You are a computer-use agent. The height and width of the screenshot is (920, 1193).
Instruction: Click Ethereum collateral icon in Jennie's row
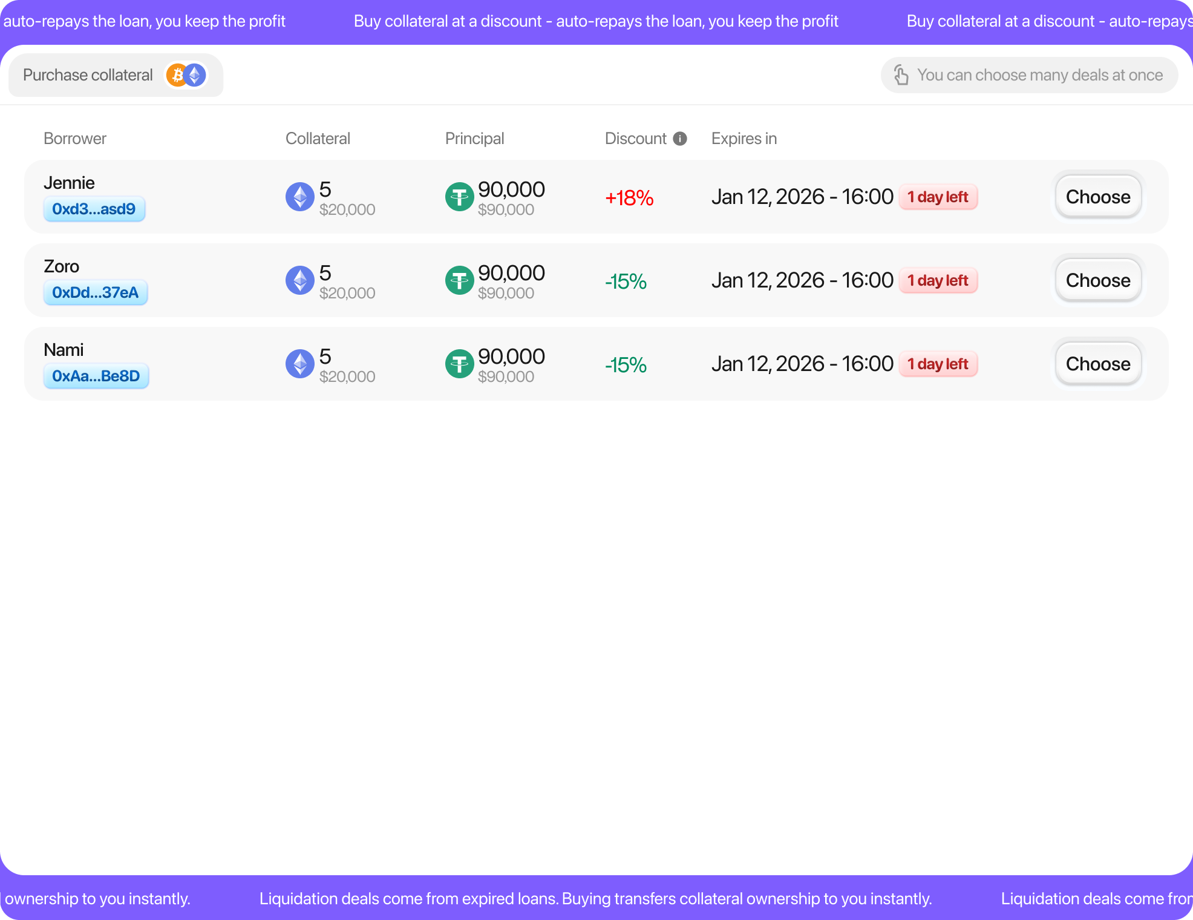[x=300, y=197]
